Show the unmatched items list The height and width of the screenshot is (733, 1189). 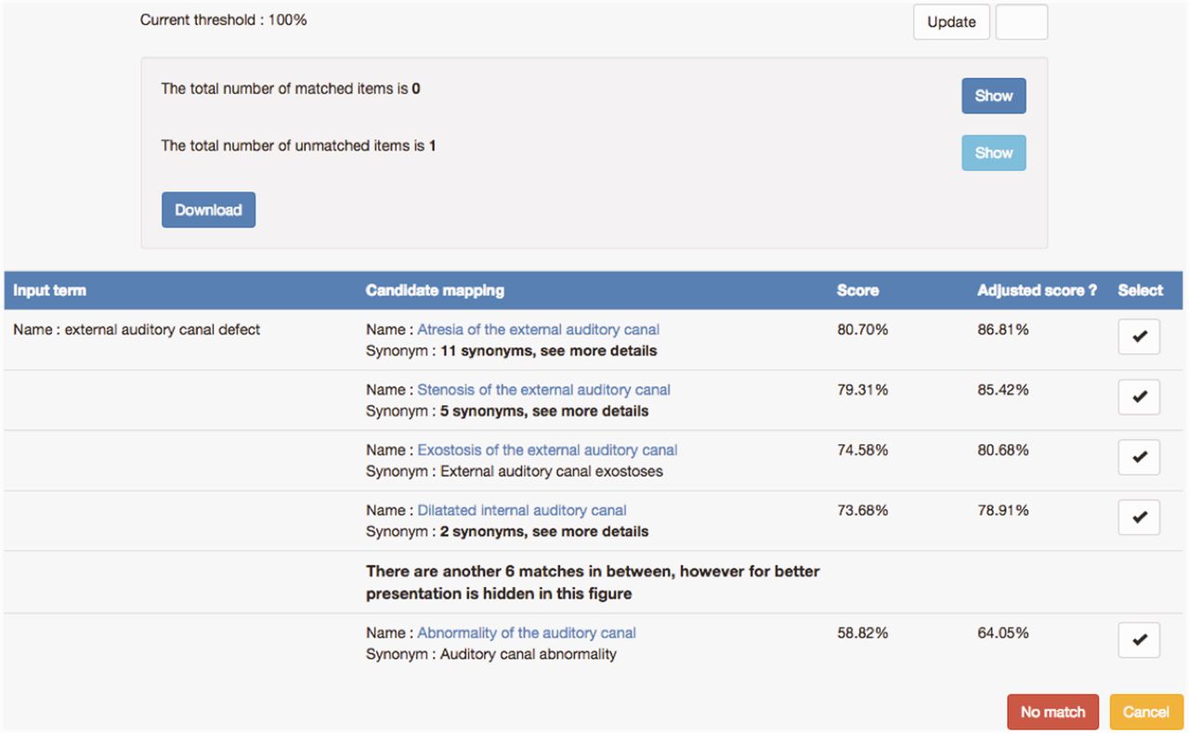coord(993,153)
